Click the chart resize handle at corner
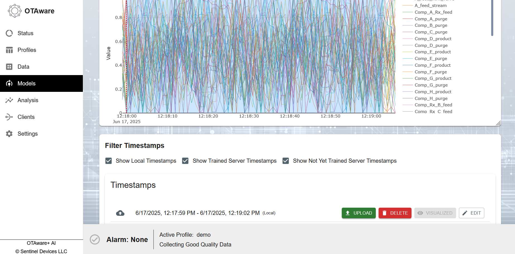The width and height of the screenshot is (515, 254). coord(498,123)
